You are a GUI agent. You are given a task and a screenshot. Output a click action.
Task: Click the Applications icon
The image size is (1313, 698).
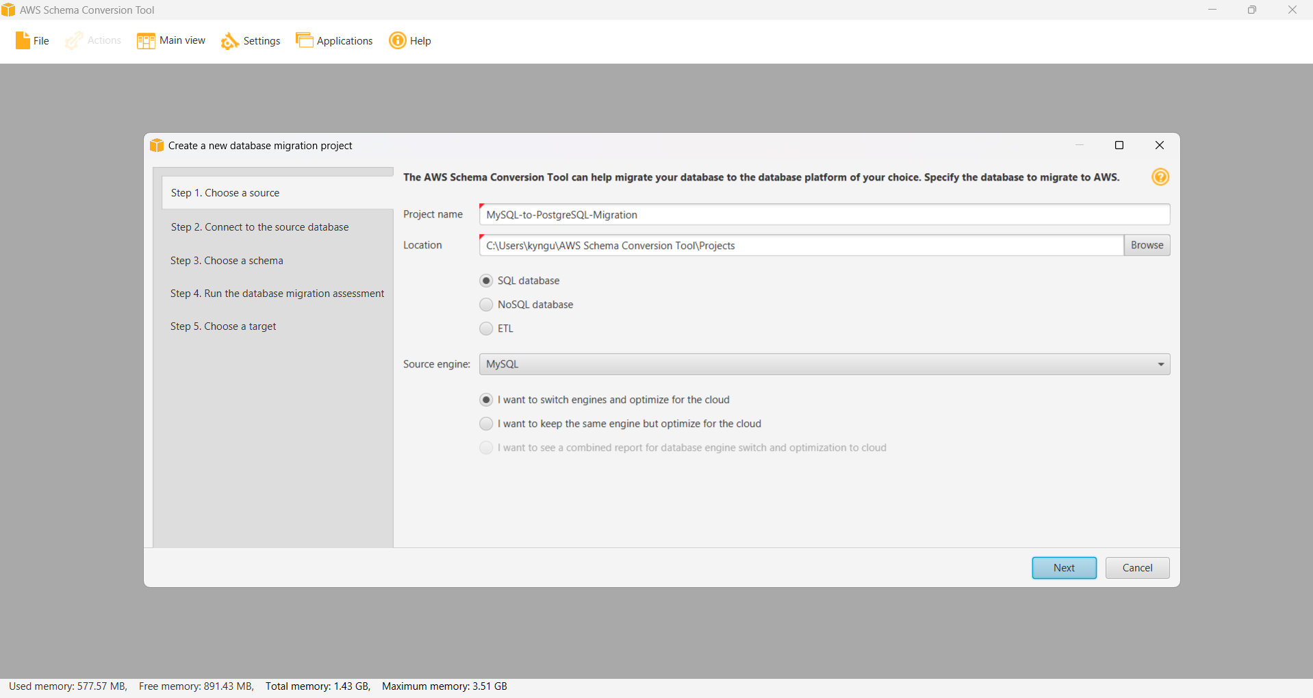305,40
